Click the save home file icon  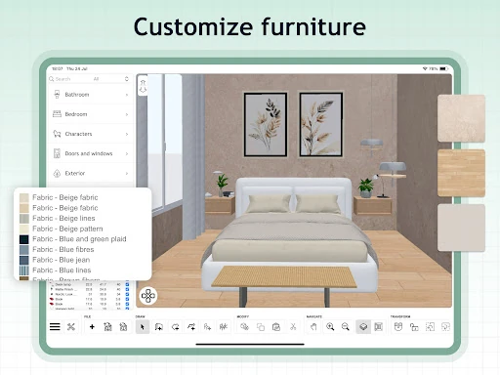tap(123, 326)
